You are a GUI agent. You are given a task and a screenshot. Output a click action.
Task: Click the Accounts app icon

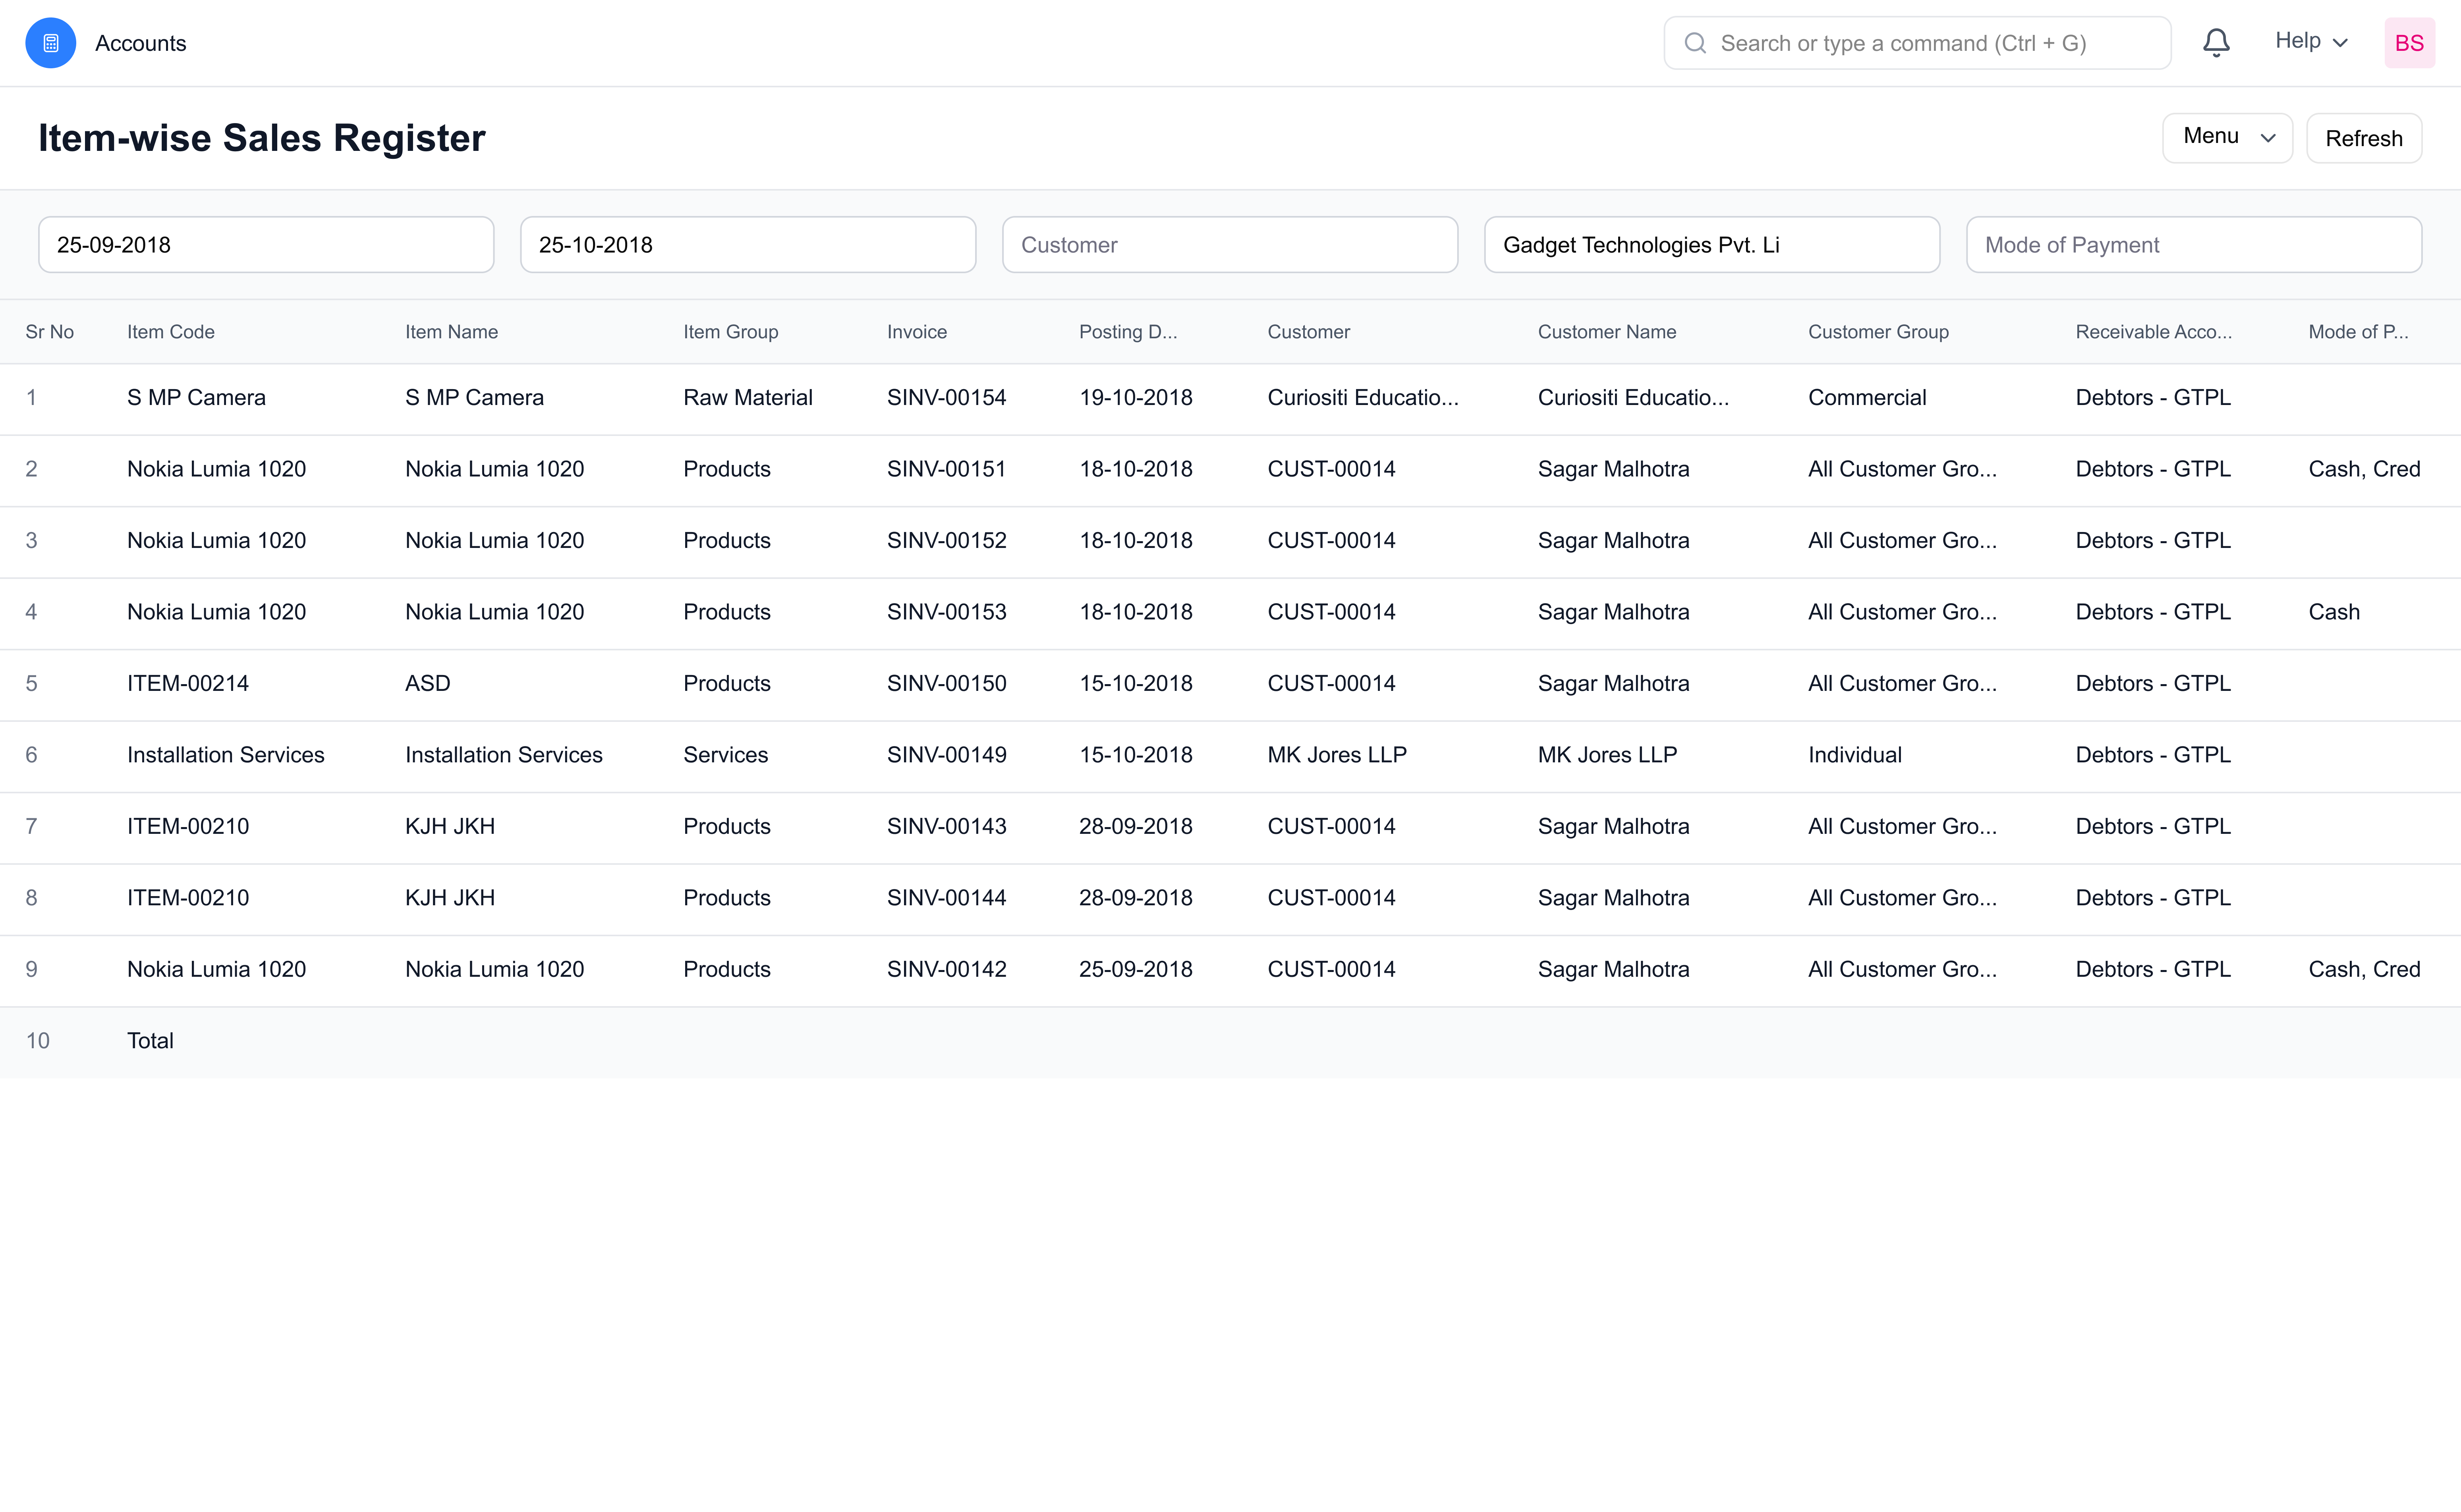pos(50,42)
